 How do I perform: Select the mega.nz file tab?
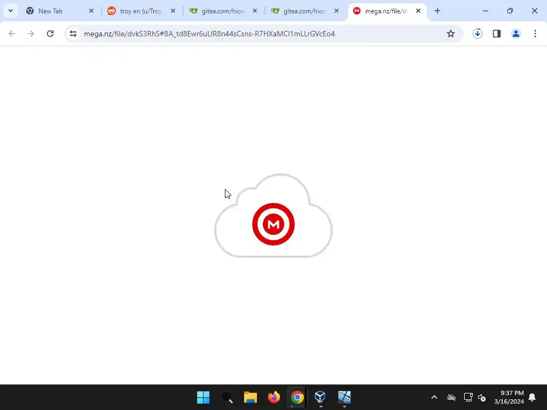387,11
